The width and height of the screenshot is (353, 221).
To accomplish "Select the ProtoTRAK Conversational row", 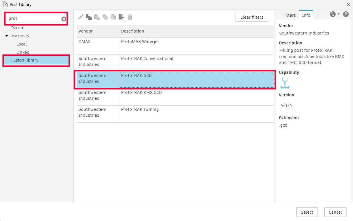I will click(x=175, y=63).
